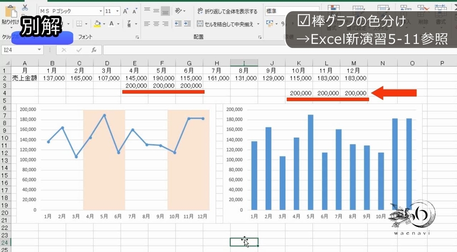
Task: Center text horizontally
Action: 156,24
